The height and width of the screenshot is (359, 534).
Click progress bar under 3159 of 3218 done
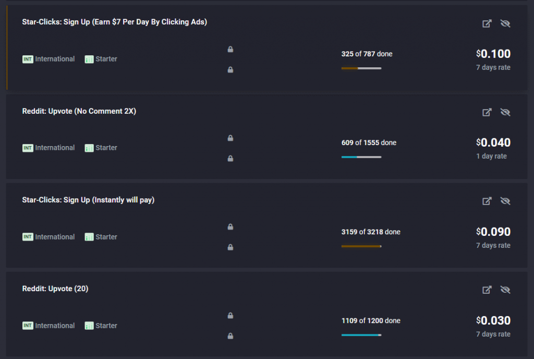[x=361, y=246]
